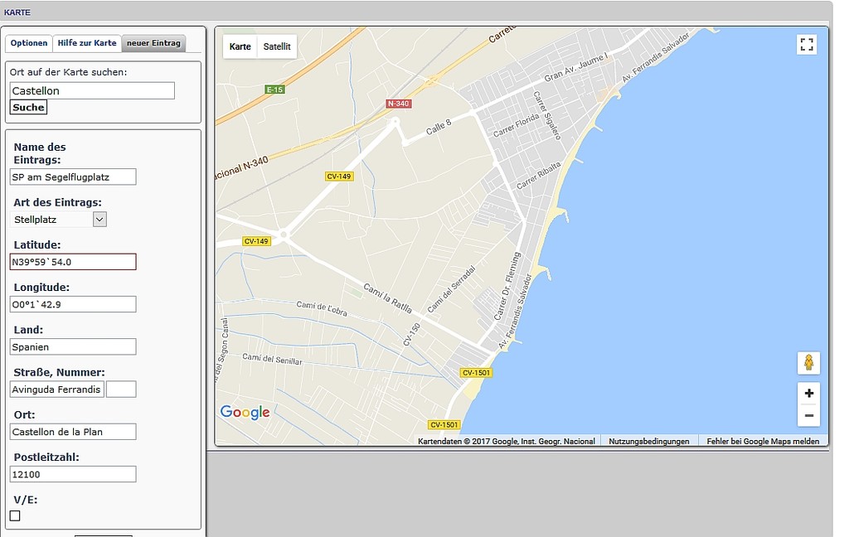Click the Carrer Sigalero street label
Screen dimensions: 849x537
[547, 115]
